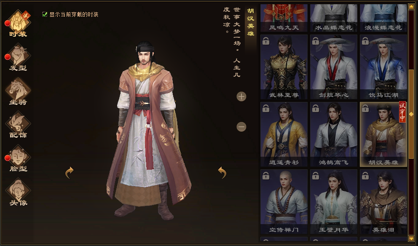Uncheck 显示当前穿戴的时装 checkbox
Viewport: 418px width, 246px height.
click(x=45, y=14)
